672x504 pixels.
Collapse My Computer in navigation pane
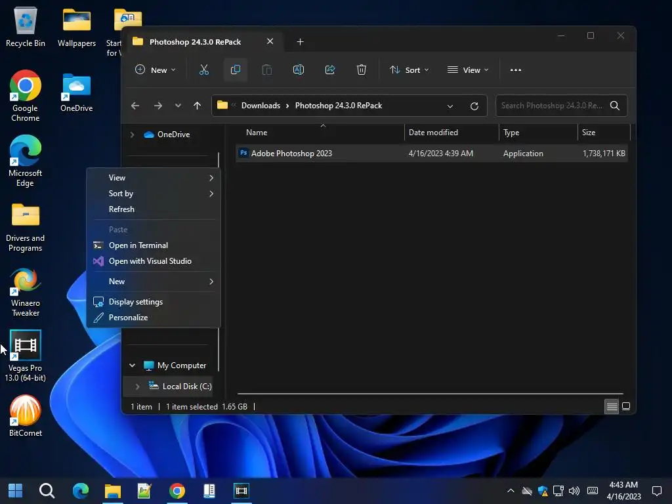pos(133,366)
